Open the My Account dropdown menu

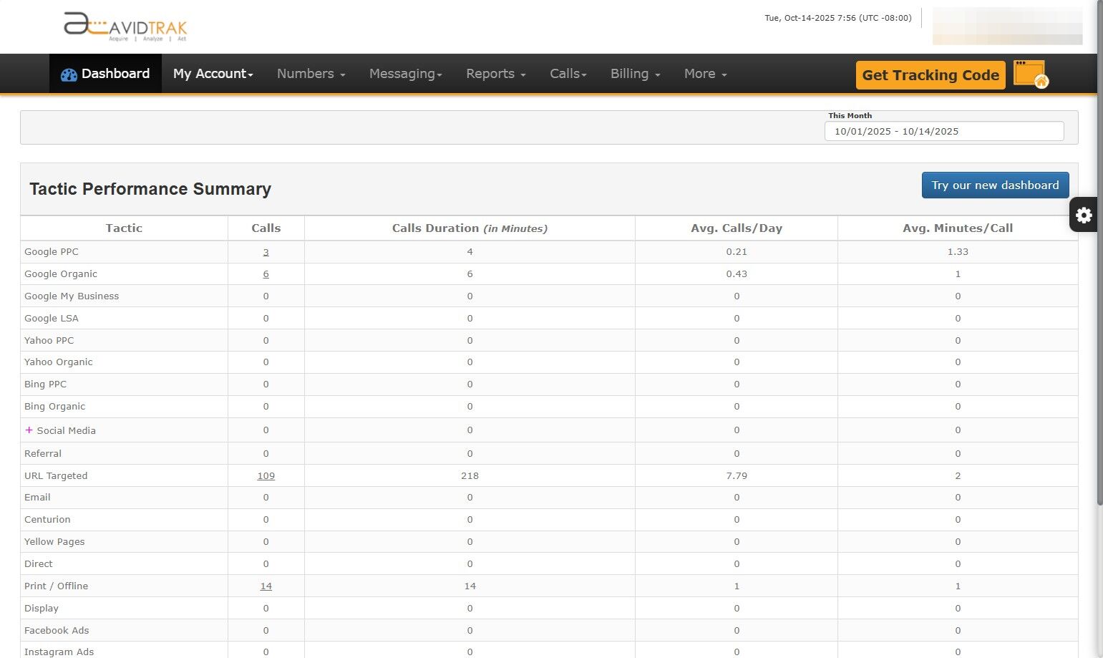click(x=212, y=73)
